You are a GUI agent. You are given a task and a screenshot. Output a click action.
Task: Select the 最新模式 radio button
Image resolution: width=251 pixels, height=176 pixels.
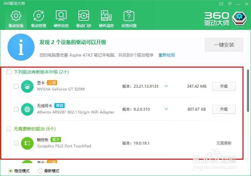(40, 171)
